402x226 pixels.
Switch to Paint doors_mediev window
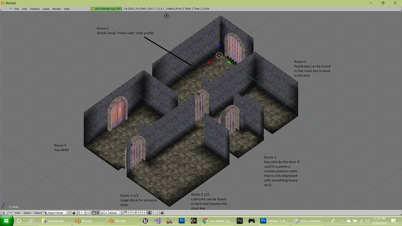[x=308, y=221]
